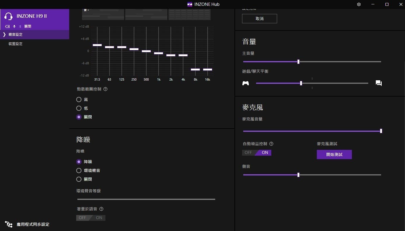This screenshot has height=231, width=405.
Task: Toggle the 自動增益控制 ON/OFF switch
Action: click(257, 153)
